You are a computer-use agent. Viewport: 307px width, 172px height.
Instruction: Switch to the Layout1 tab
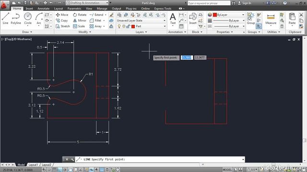click(33, 165)
